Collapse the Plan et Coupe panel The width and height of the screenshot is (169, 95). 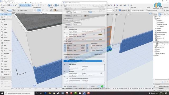point(64,27)
